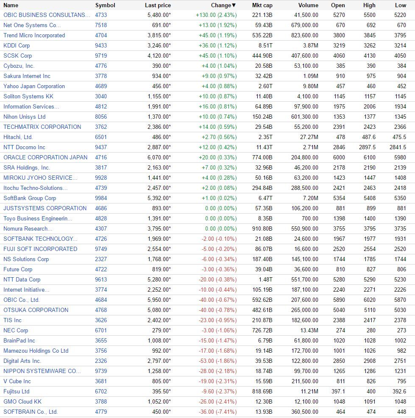
Task: Open Digital Arts Inc. link
Action: [x=22, y=361]
